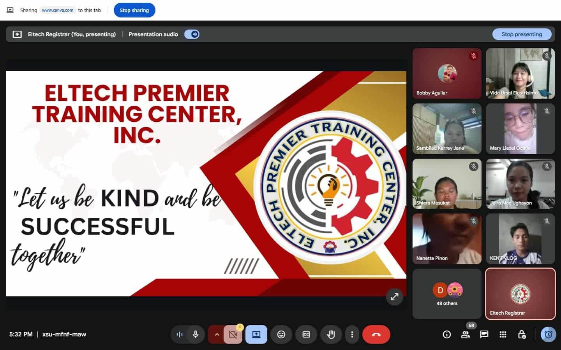Click Vida Ursel Elustrisimo's muted mic icon
561x350 pixels.
[547, 56]
